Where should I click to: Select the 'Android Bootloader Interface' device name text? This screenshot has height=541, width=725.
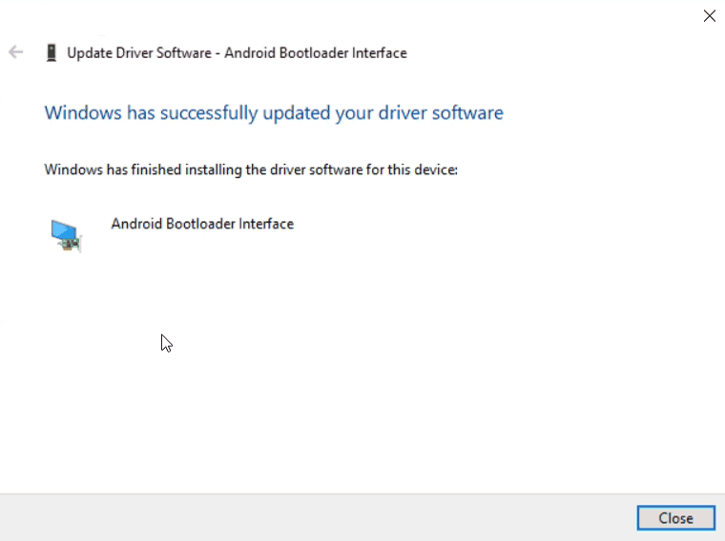tap(202, 224)
